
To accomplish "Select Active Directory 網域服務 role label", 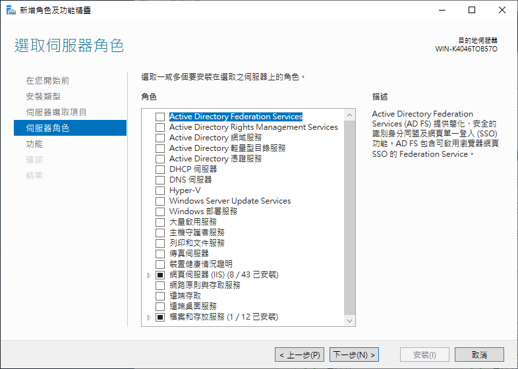I will tap(216, 138).
